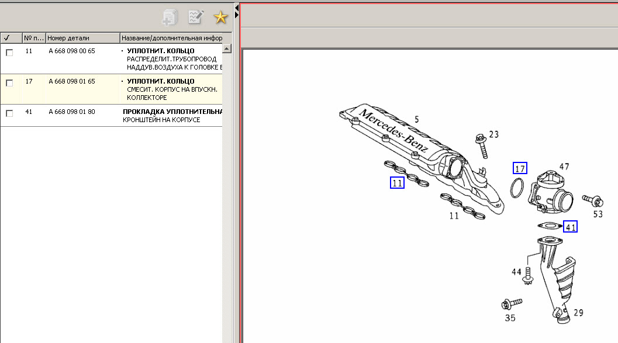Screen dimensions: 618x343
Task: Sort by 'Номер детали' column header
Action: click(82, 38)
